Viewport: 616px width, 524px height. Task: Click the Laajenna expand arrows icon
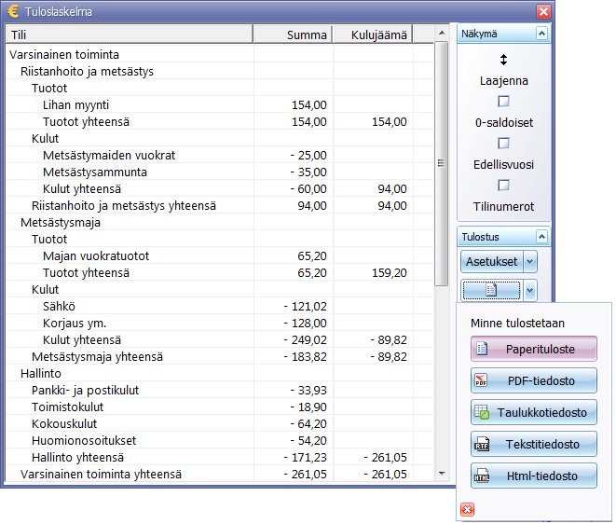click(503, 60)
